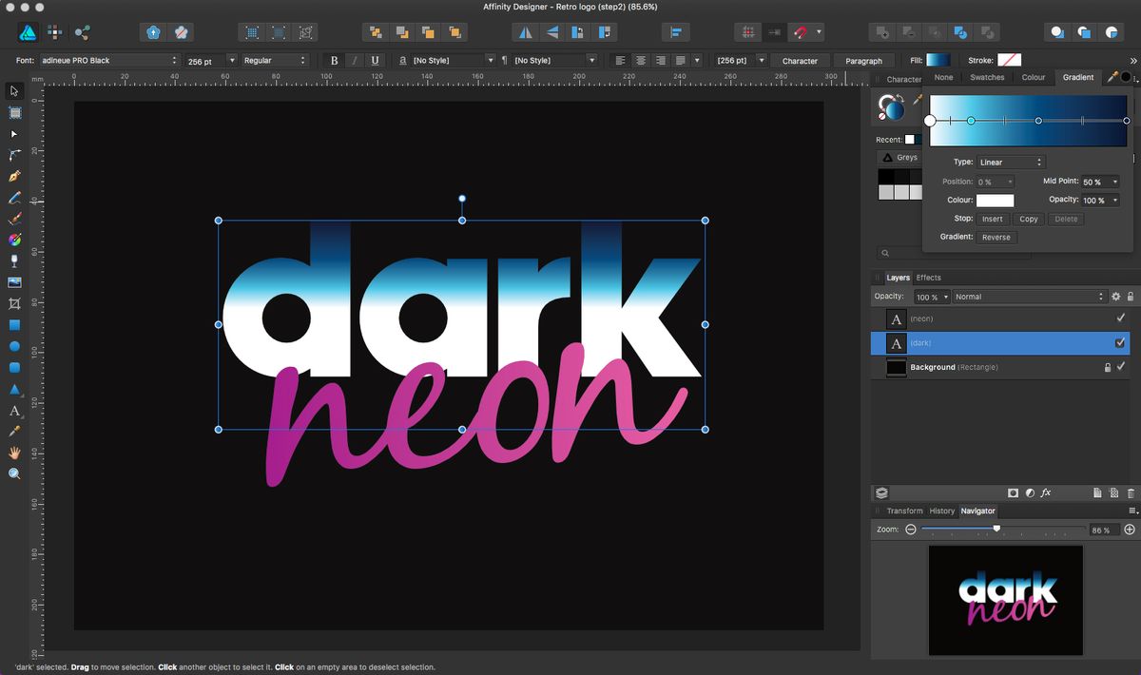Open the Navigator tab

pos(978,511)
